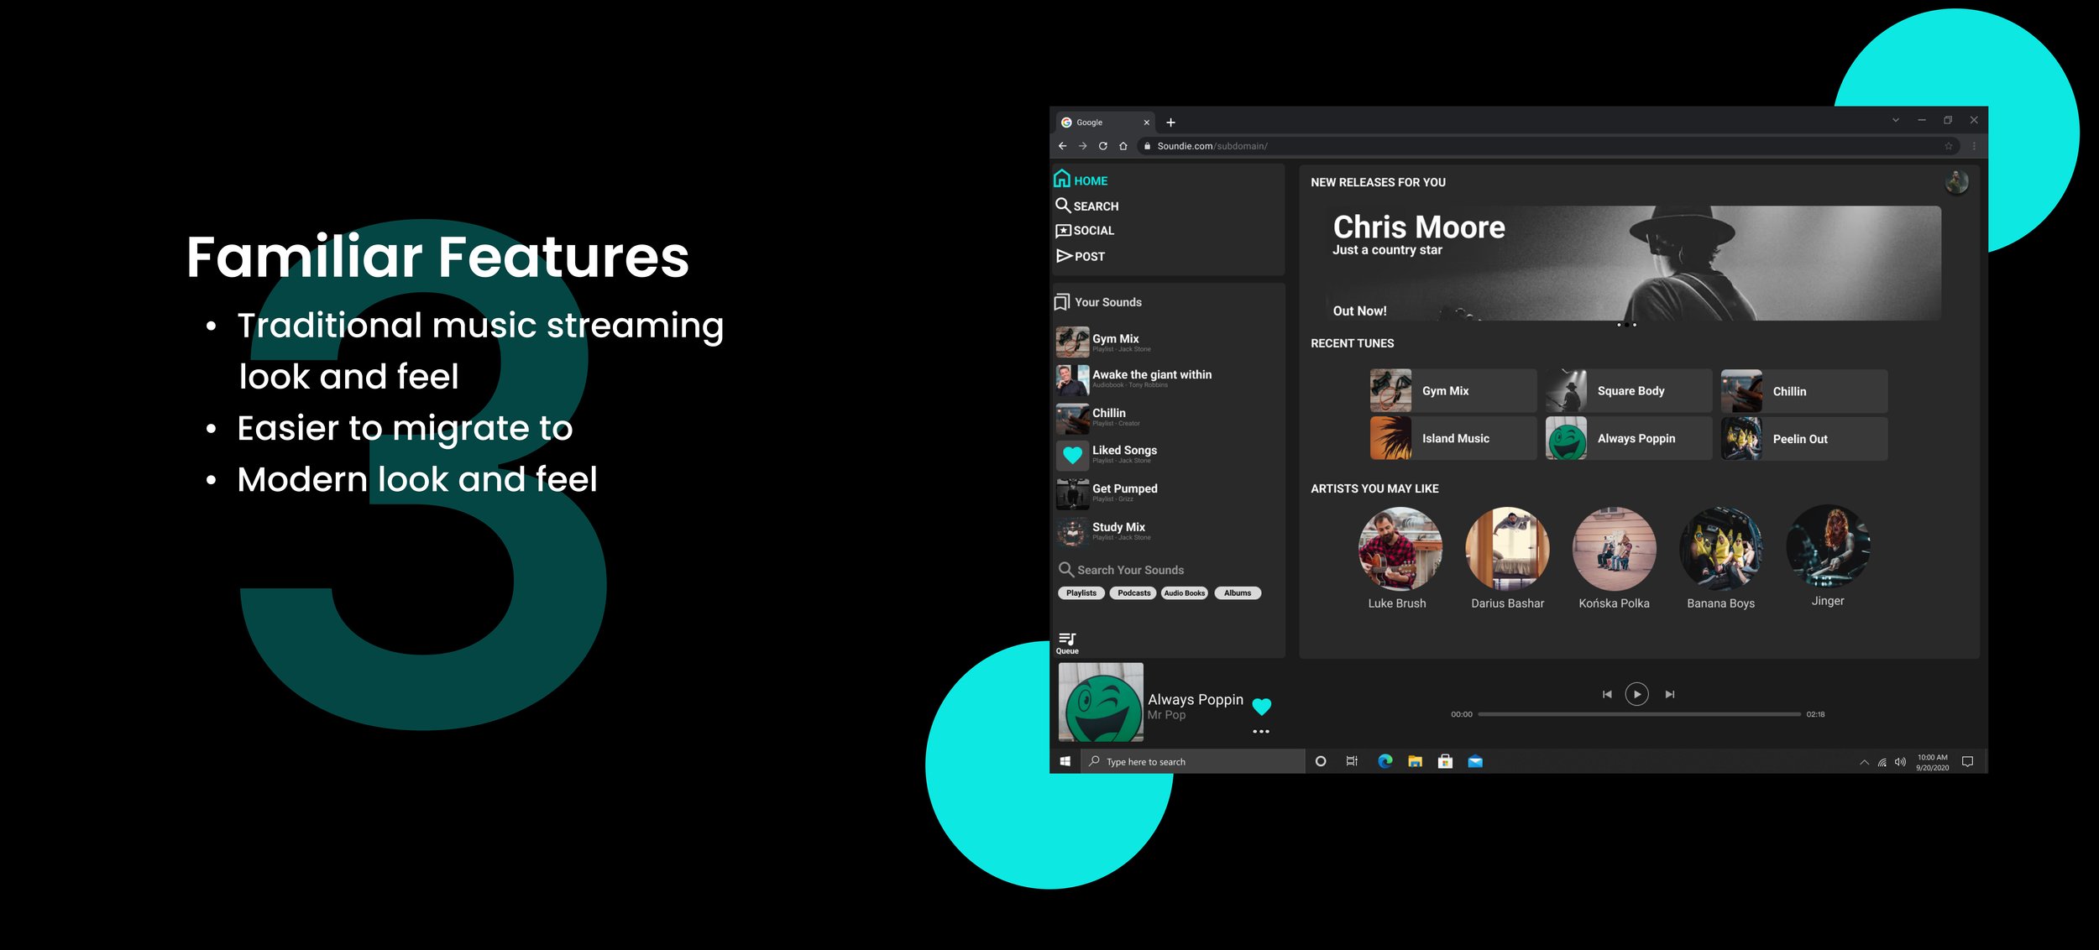Open the Luke Brush artist thumbnail

pos(1399,550)
